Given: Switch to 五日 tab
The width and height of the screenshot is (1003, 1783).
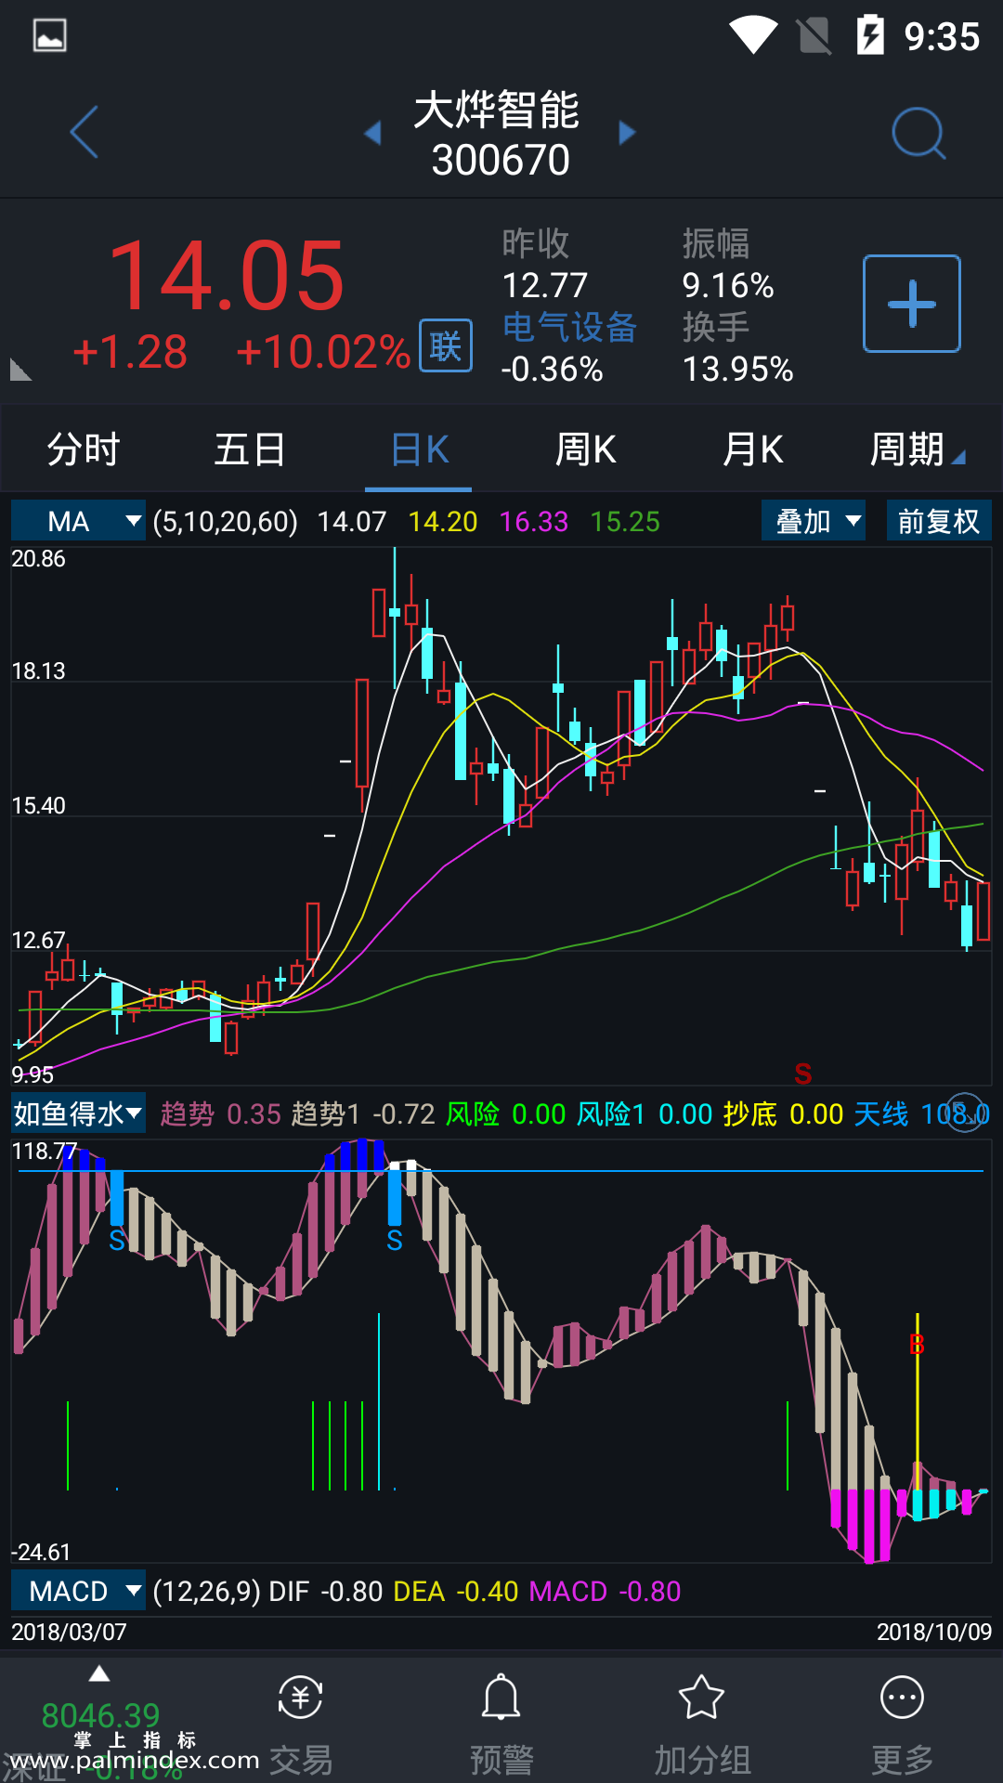Looking at the screenshot, I should coord(250,449).
